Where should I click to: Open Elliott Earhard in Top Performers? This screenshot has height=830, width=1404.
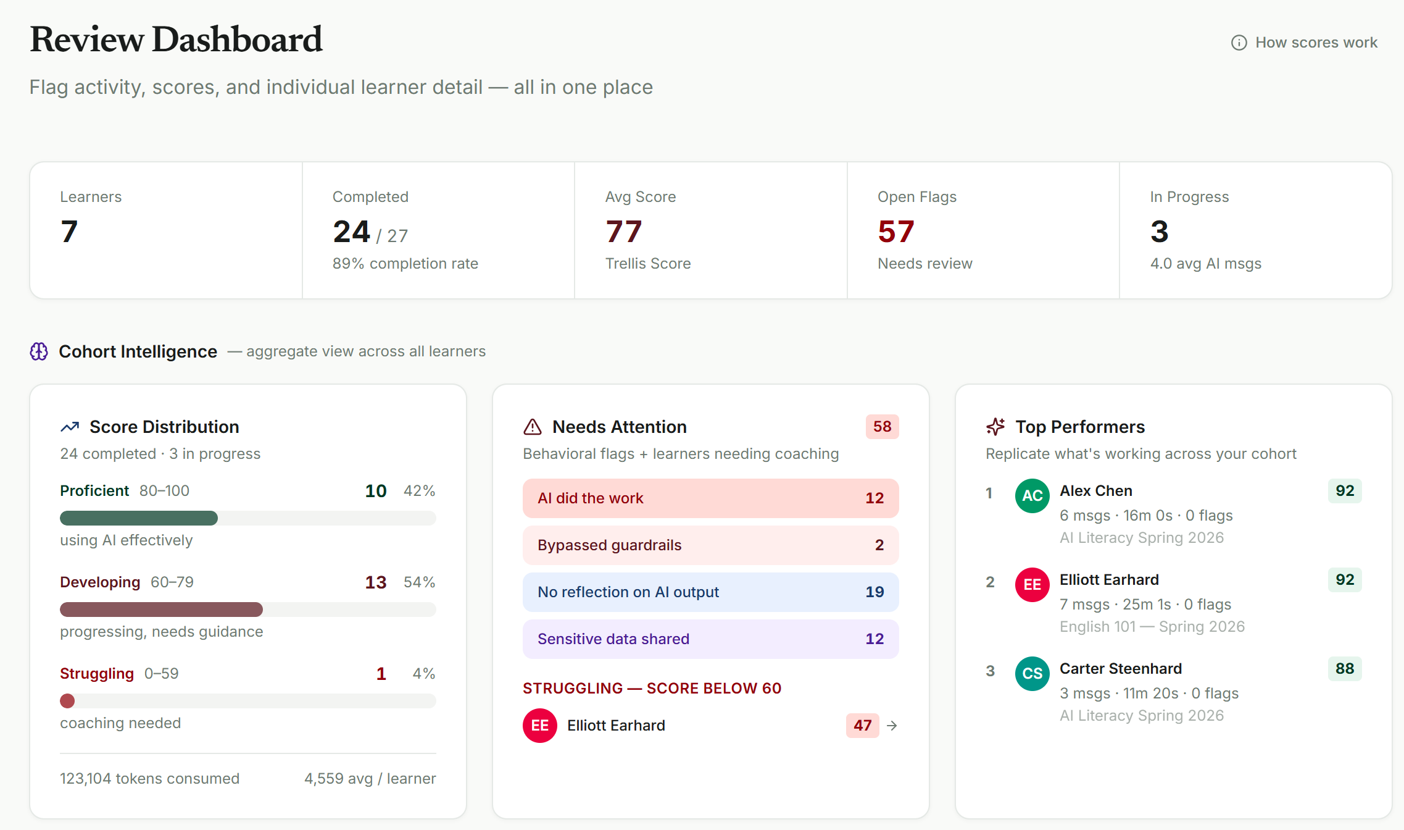coord(1109,580)
